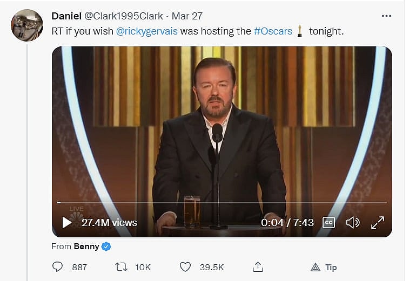The image size is (416, 281).
Task: Play the embedded video
Action: coord(67,222)
